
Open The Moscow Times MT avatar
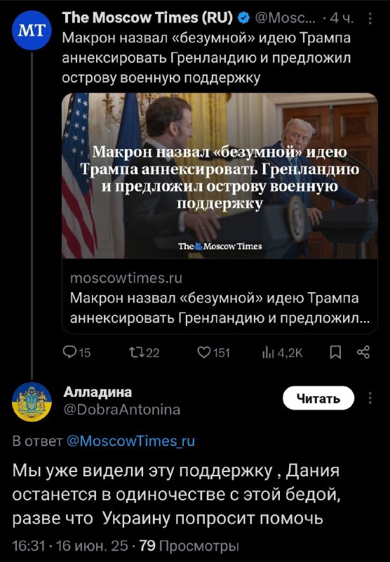pos(32,30)
